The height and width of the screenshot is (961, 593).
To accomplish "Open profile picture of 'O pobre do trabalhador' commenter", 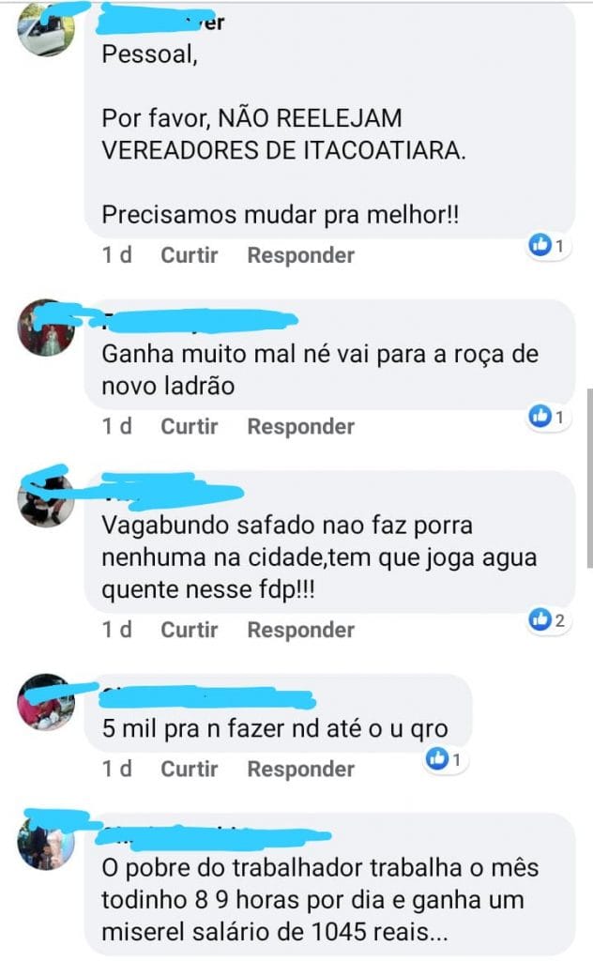I will (46, 842).
